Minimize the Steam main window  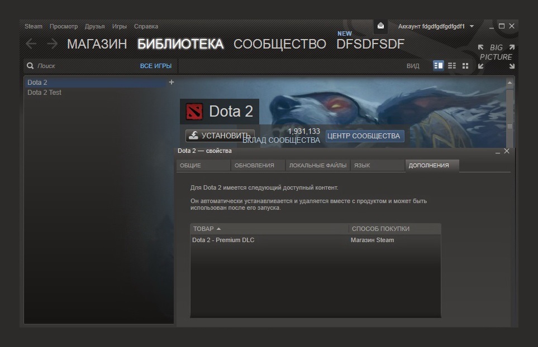click(x=492, y=26)
